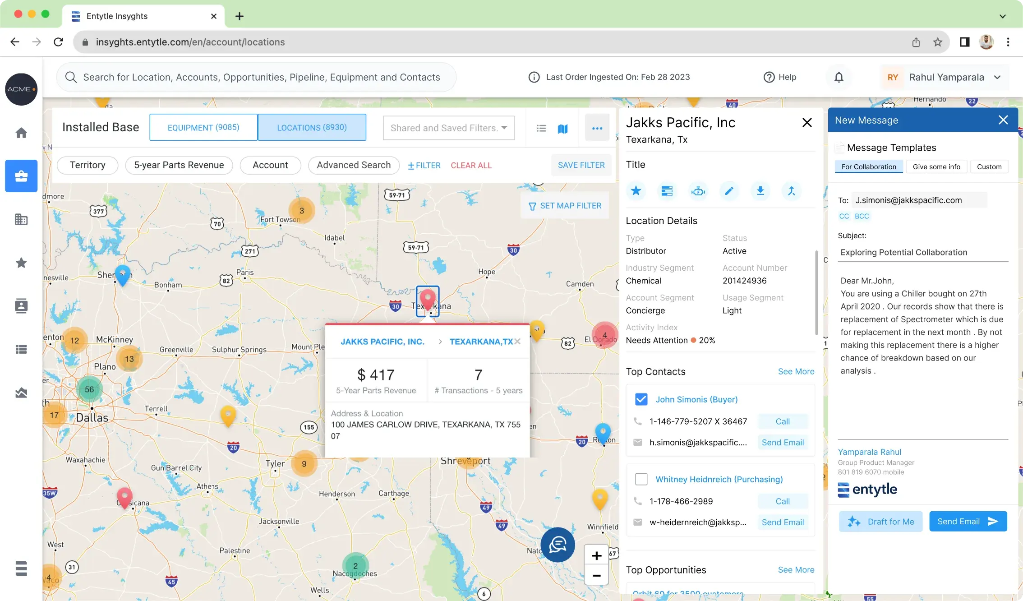Check the Whitney Heidnreich contact checkbox
Viewport: 1023px width, 601px height.
641,479
